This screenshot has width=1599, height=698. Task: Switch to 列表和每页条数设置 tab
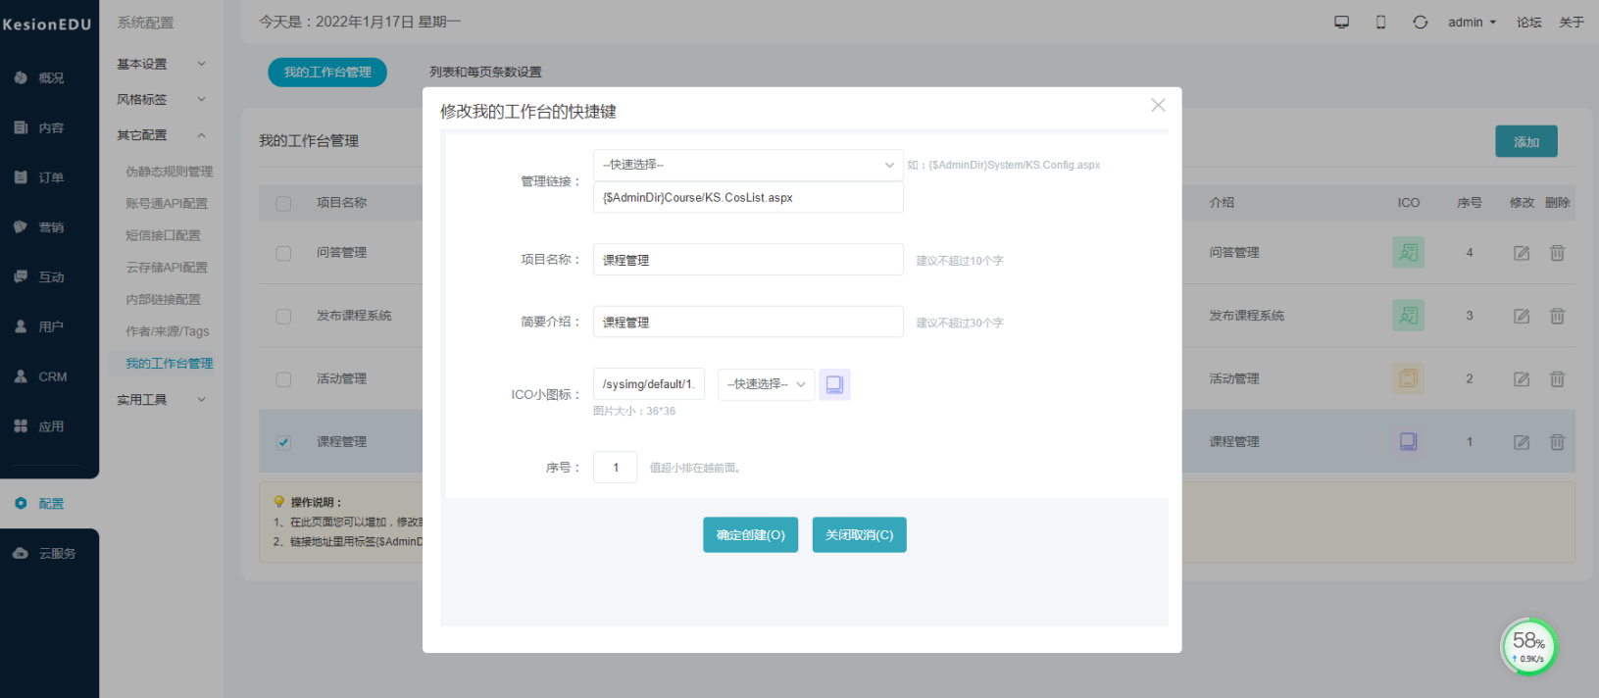[x=485, y=72]
